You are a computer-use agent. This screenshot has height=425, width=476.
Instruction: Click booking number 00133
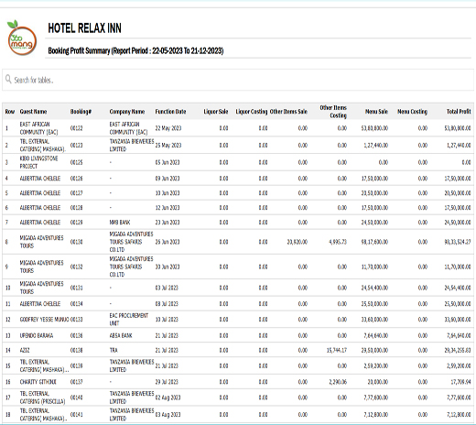tap(76, 320)
